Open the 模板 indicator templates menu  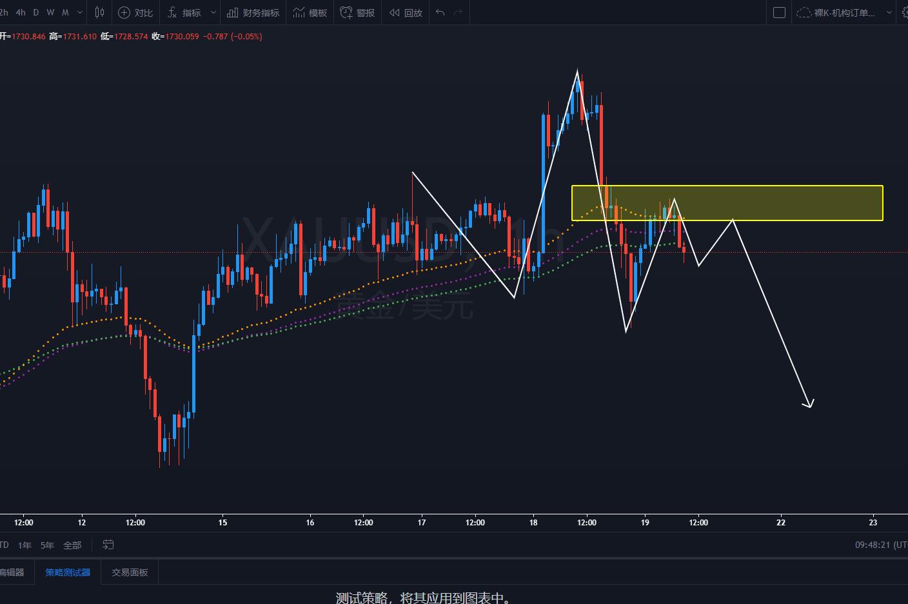310,12
